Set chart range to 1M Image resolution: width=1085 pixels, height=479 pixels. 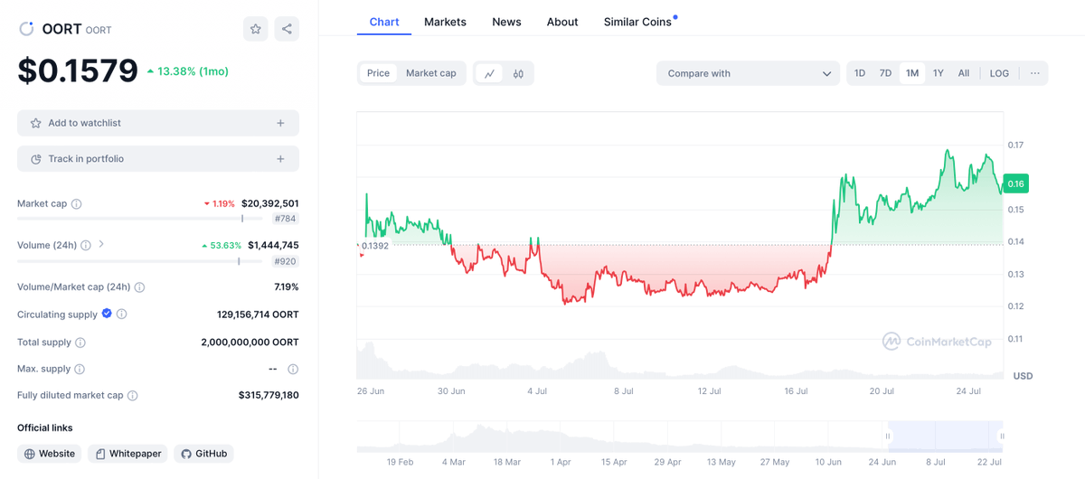(912, 73)
